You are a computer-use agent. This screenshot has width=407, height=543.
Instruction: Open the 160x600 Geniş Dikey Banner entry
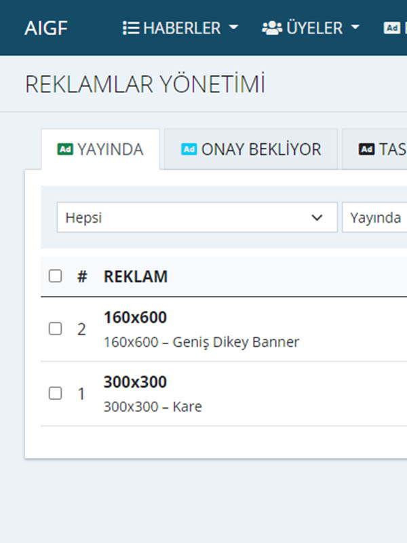coord(135,317)
